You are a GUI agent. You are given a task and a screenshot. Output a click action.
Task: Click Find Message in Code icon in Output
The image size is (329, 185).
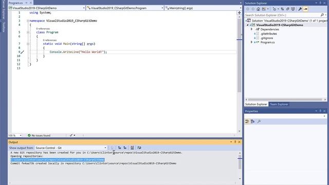[113, 148]
